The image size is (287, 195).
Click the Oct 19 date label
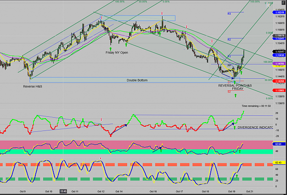(x=231, y=191)
